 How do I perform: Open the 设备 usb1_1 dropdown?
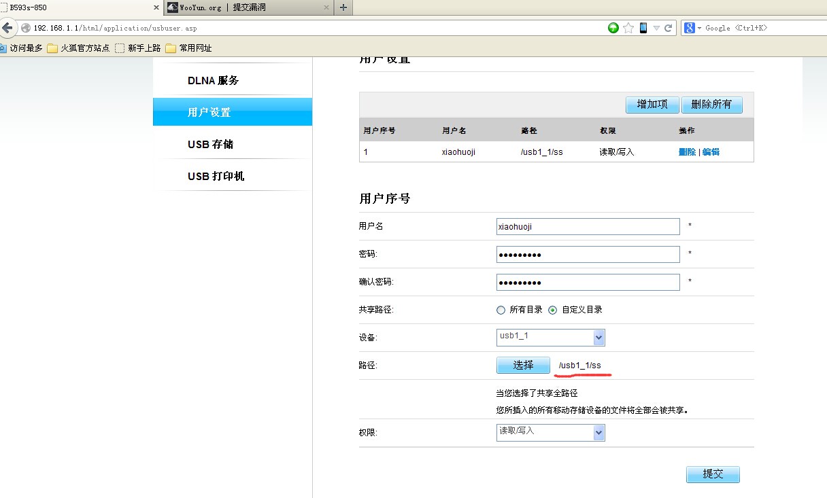click(551, 337)
